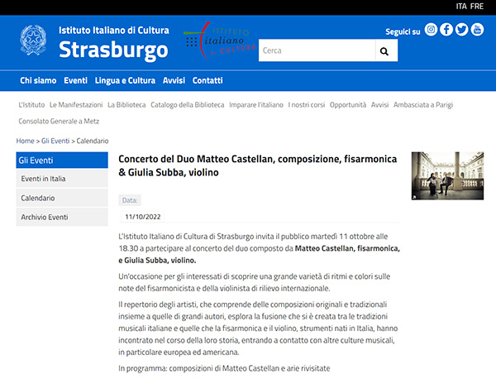496x379 pixels.
Task: Open La Biblioteca link
Action: 126,105
